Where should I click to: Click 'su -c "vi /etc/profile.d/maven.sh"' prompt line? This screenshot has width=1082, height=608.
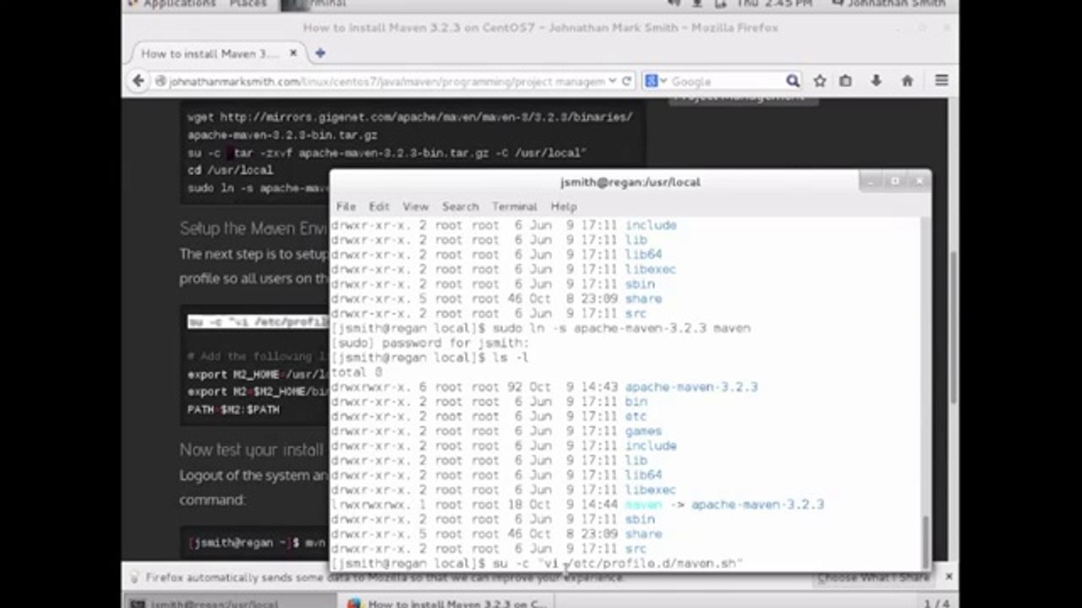(537, 563)
